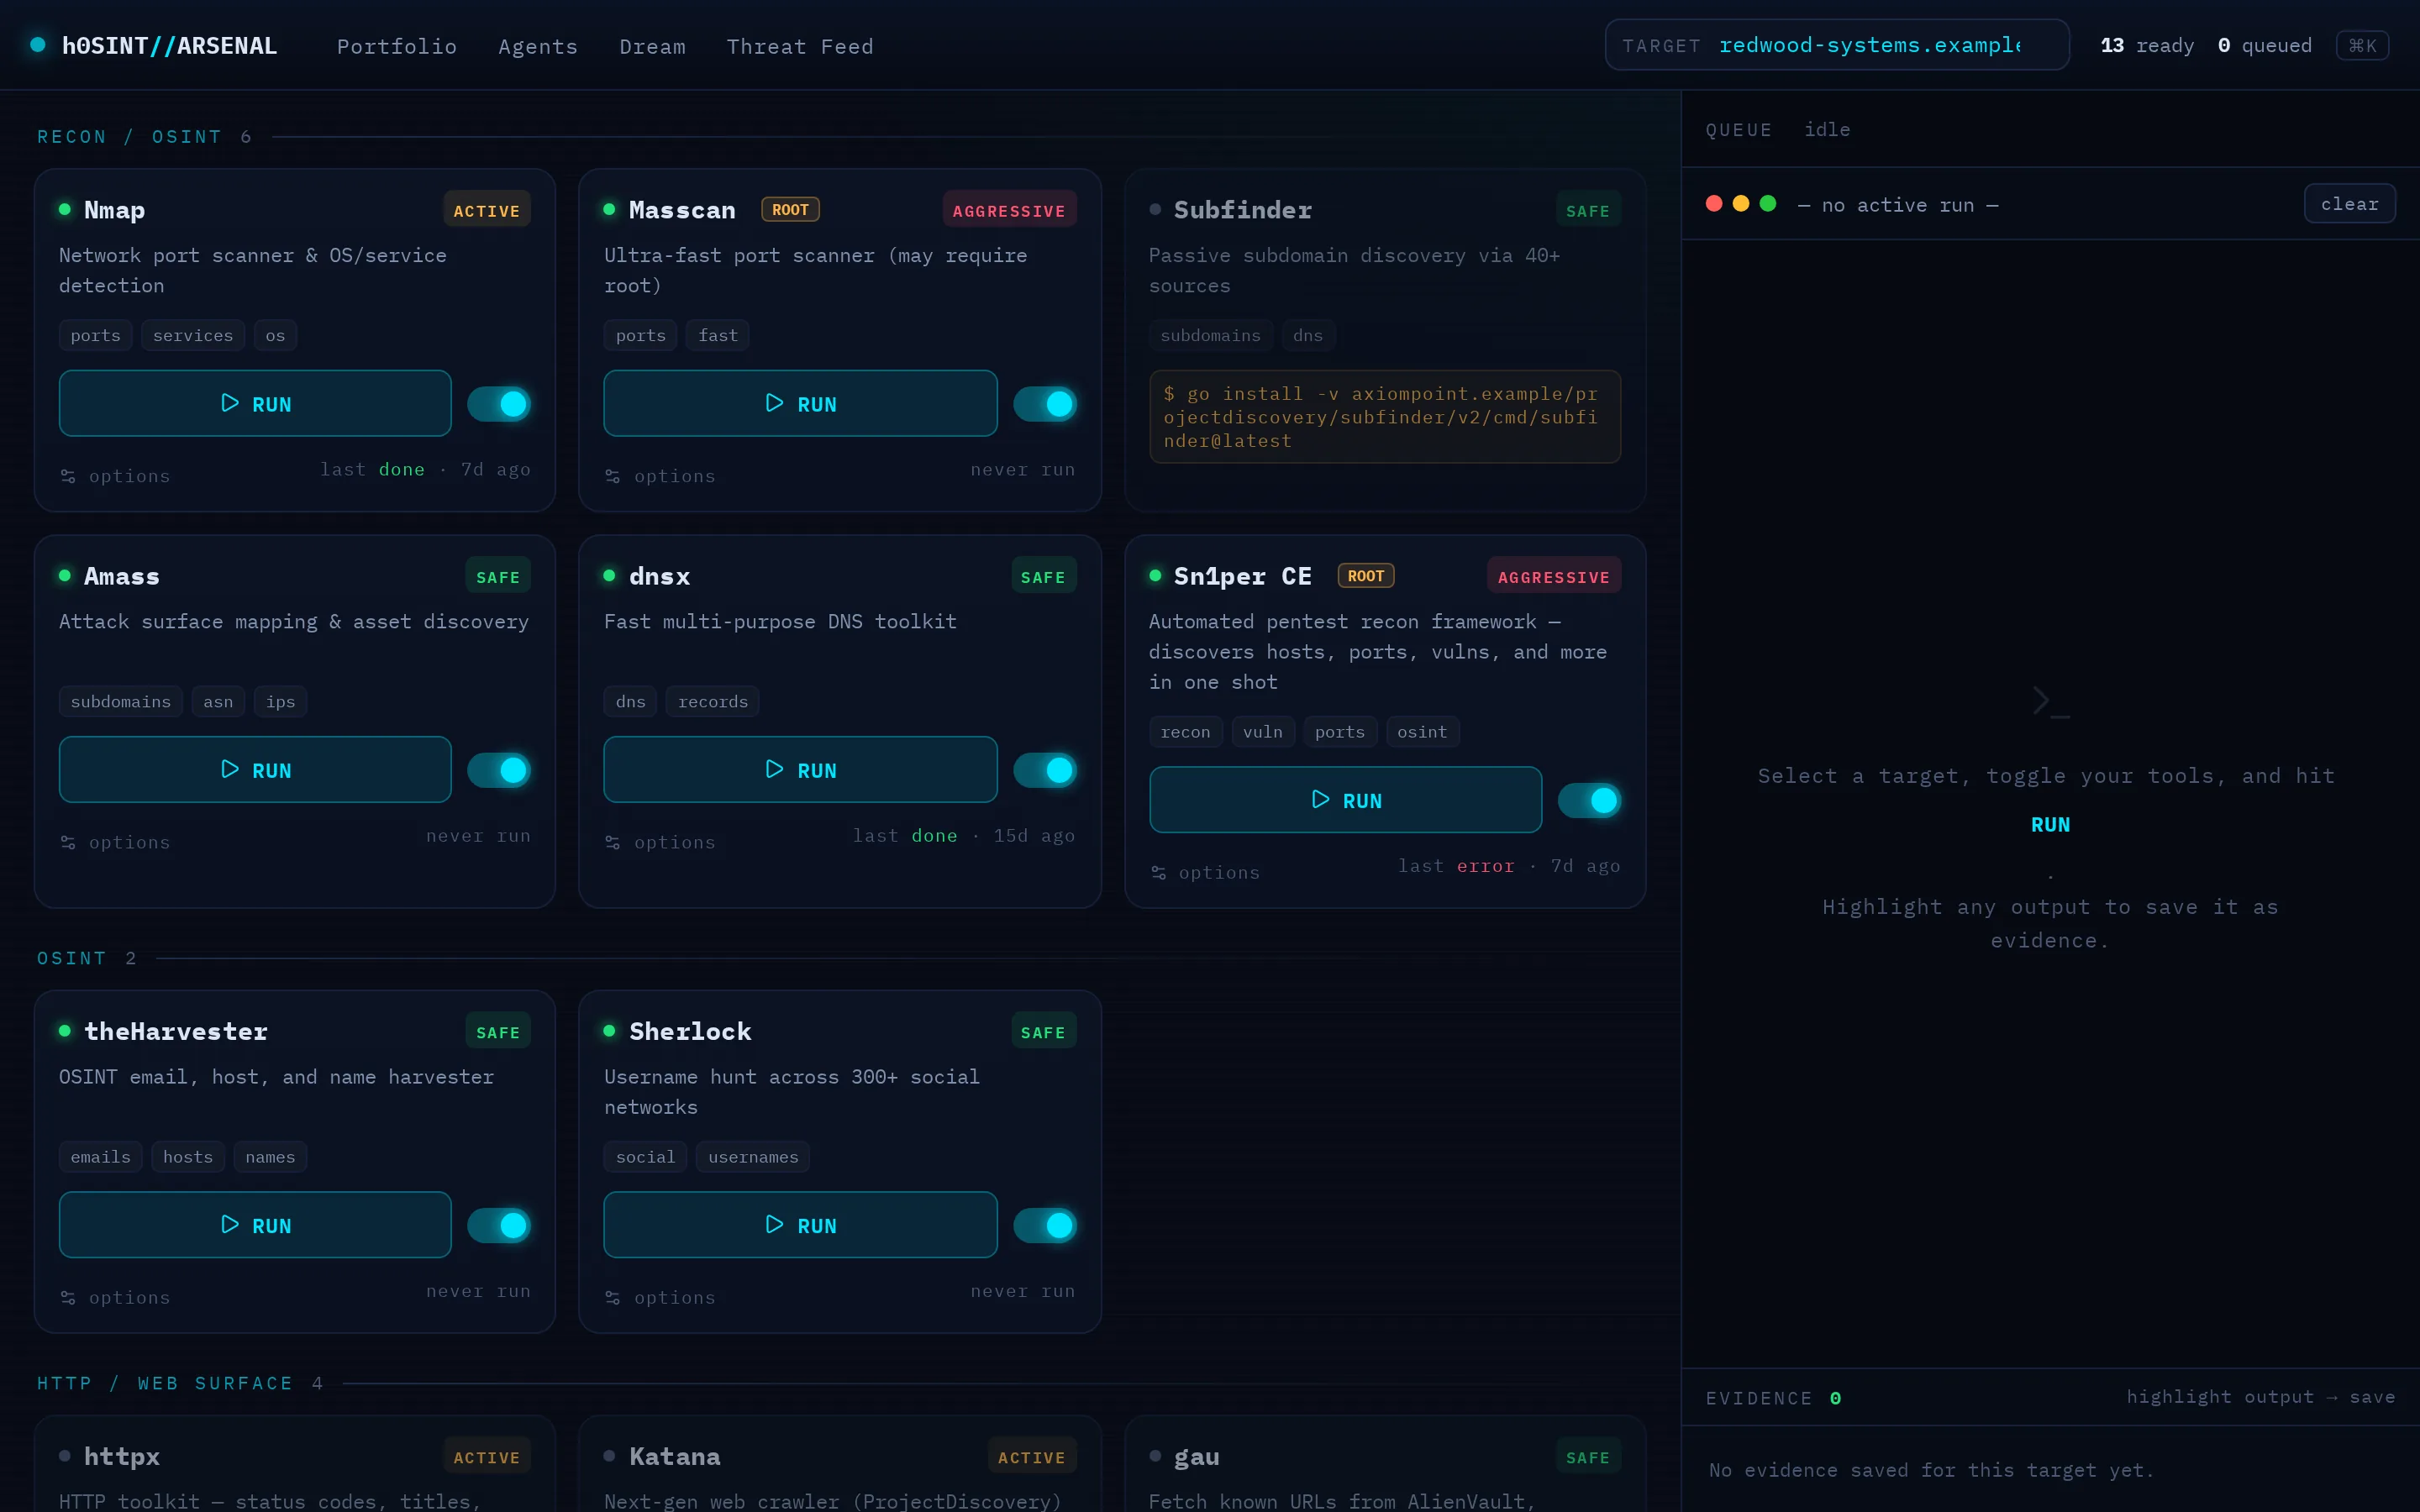Click Nmap green status dot
The height and width of the screenshot is (1512, 2420).
click(x=65, y=209)
